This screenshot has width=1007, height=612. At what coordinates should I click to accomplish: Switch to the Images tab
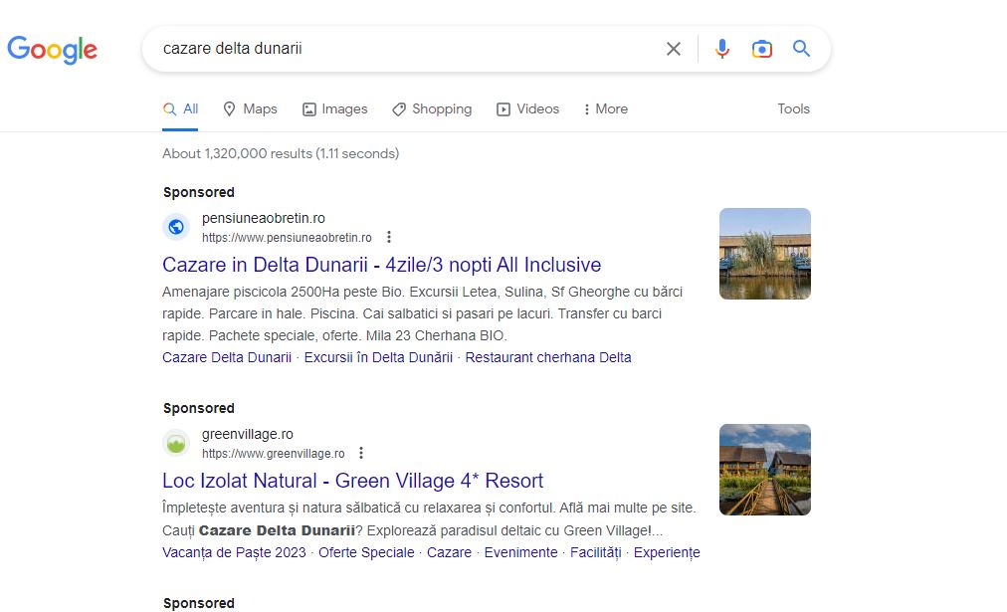[335, 109]
